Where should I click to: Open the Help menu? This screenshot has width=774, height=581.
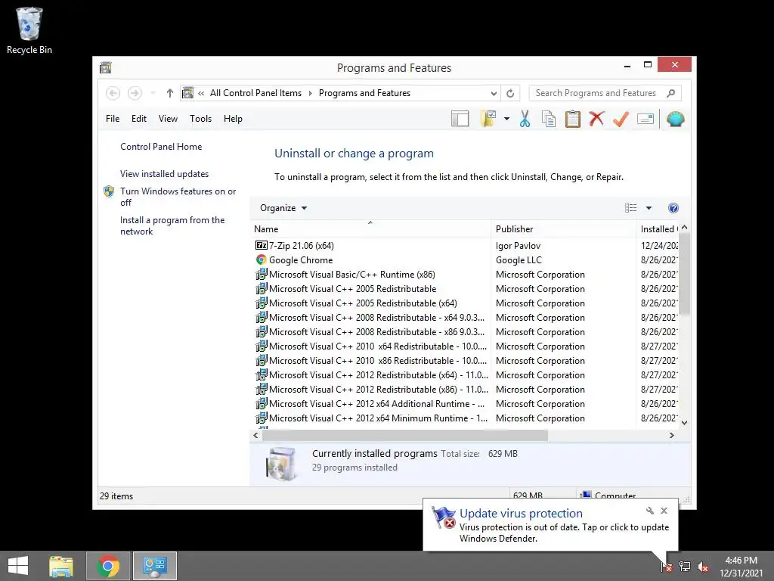coord(233,119)
